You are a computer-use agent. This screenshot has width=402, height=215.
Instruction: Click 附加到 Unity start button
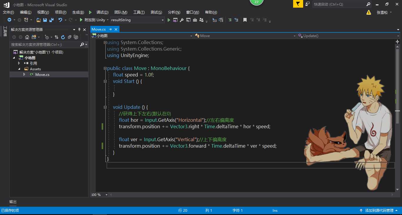[92, 20]
